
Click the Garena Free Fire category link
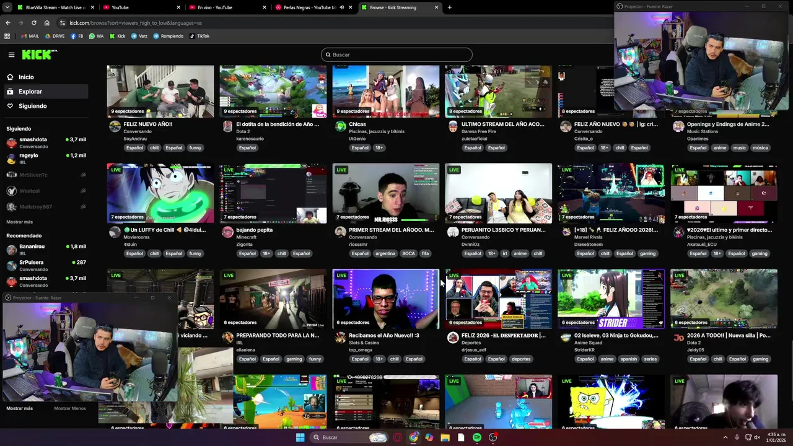pyautogui.click(x=481, y=131)
